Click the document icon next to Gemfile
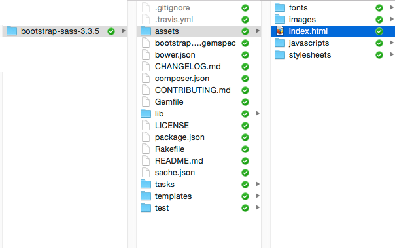Image resolution: width=395 pixels, height=248 pixels. pyautogui.click(x=146, y=102)
